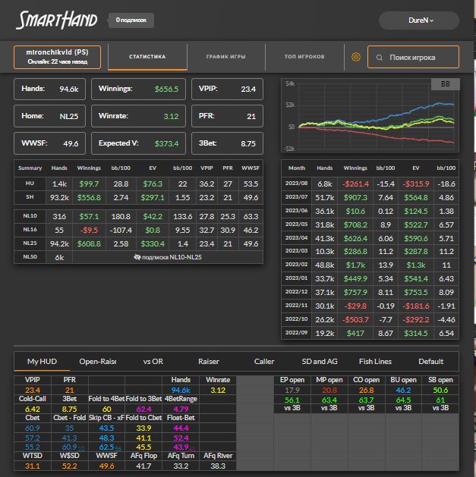Click the crossed-eye subscription icon in NL50 row
The width and height of the screenshot is (476, 477).
click(137, 257)
